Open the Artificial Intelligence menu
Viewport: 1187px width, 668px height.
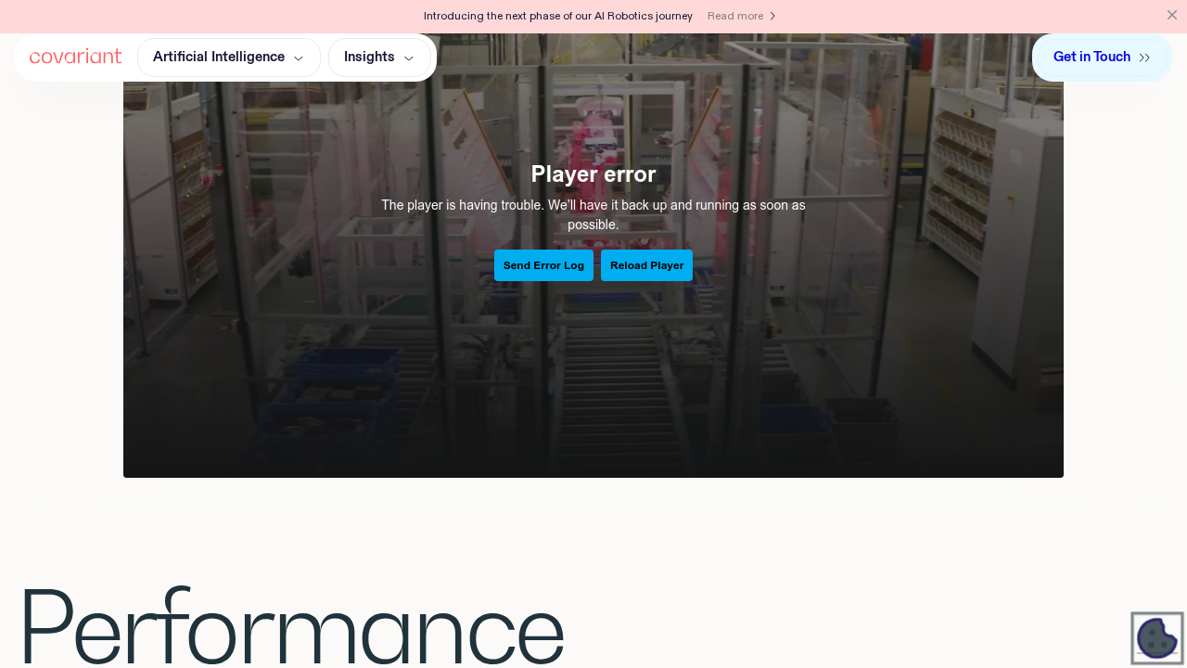(228, 58)
